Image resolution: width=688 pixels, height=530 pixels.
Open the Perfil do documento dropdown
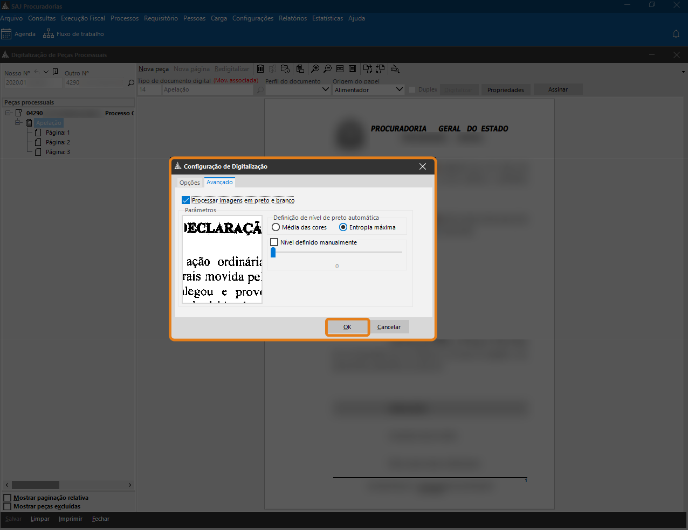tap(325, 90)
